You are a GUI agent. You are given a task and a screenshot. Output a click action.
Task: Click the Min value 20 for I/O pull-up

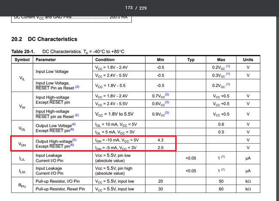[161, 181]
